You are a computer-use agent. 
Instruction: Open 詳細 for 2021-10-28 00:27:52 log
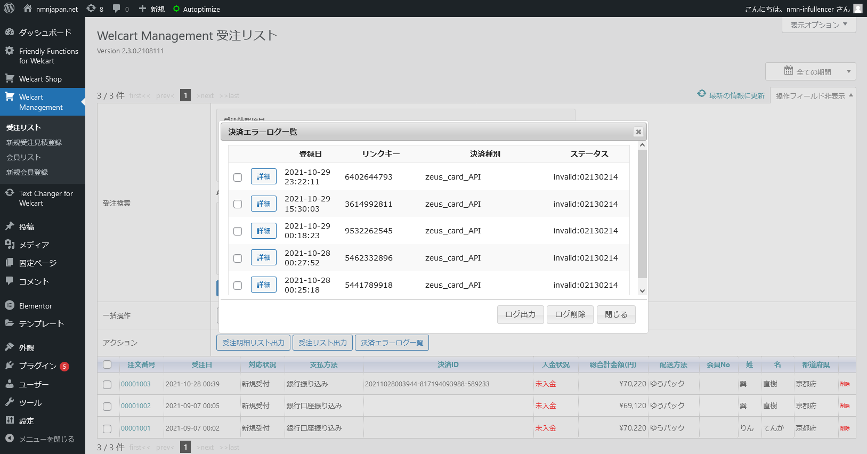coord(264,257)
